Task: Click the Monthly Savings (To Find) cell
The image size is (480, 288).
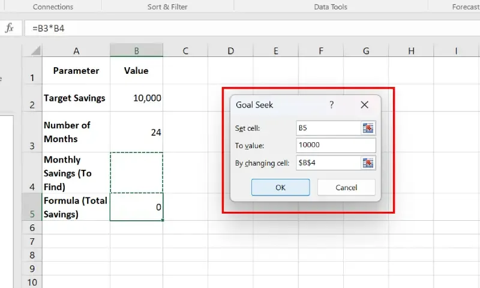Action: click(76, 173)
